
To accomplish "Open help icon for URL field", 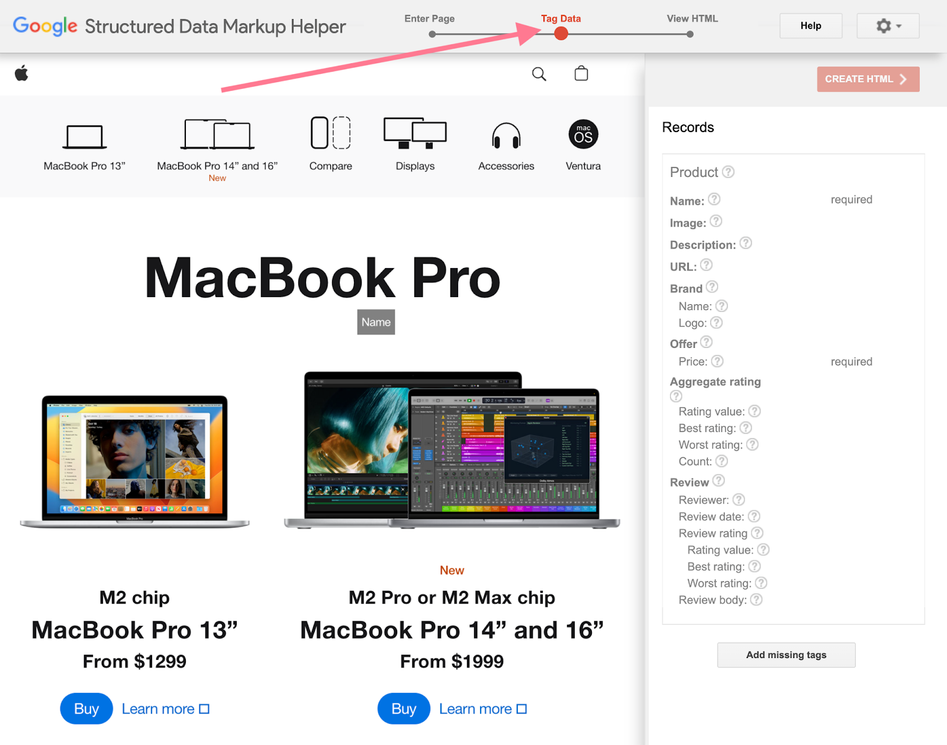I will pyautogui.click(x=707, y=265).
